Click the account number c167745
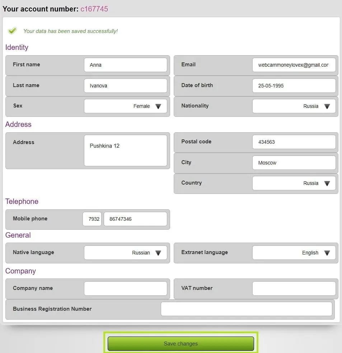 coord(94,9)
